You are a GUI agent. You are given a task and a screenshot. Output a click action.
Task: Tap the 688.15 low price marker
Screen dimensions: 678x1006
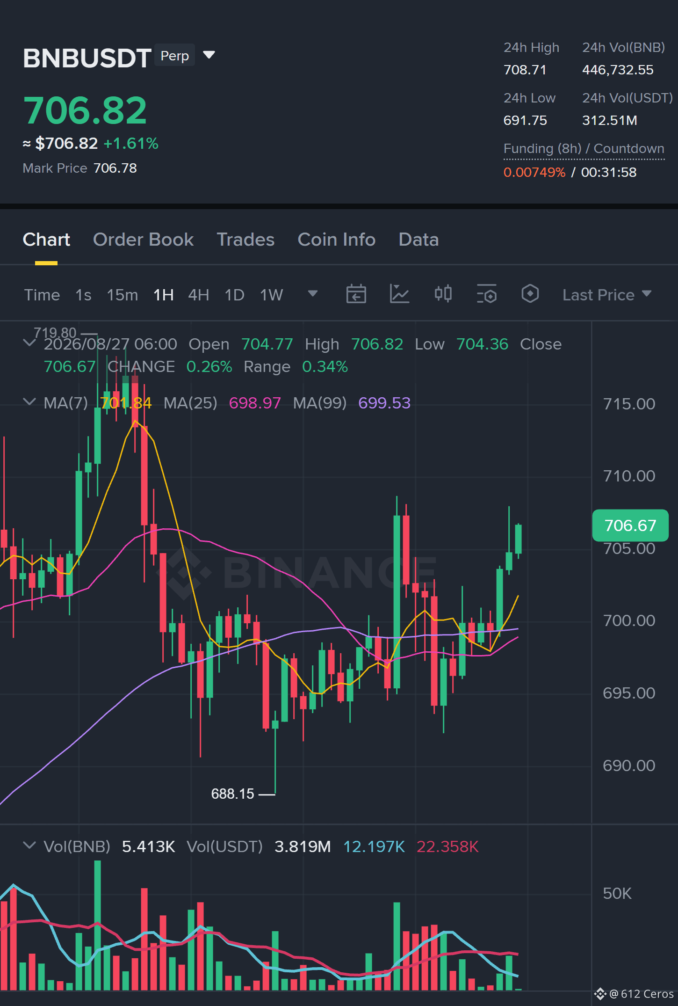point(232,794)
